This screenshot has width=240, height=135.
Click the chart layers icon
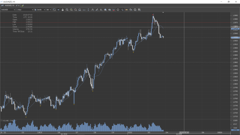(x=105, y=10)
